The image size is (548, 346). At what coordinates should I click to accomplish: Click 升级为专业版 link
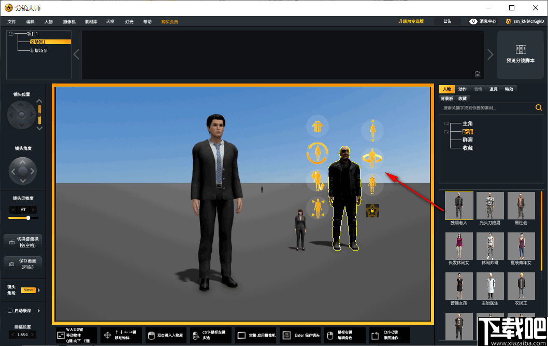point(411,21)
